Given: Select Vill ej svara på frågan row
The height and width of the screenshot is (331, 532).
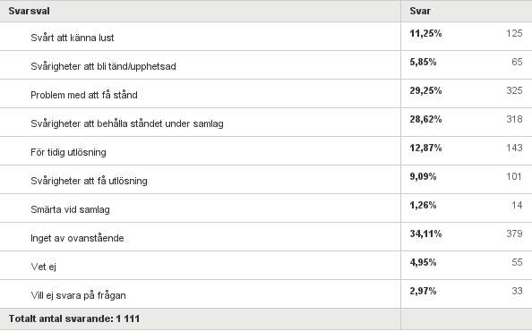Looking at the screenshot, I should coord(266,294).
